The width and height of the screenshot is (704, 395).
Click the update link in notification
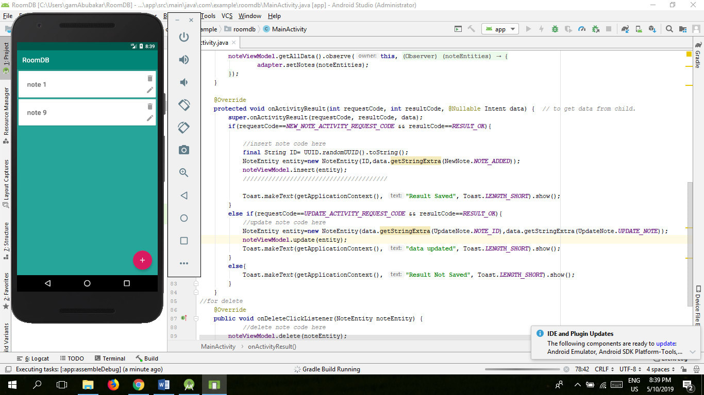(665, 344)
